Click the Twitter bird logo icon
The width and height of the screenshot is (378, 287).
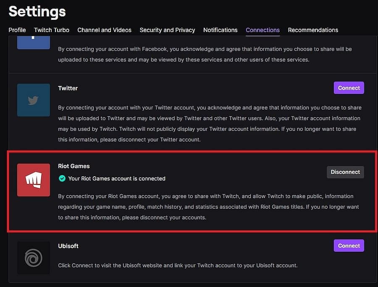coord(34,100)
